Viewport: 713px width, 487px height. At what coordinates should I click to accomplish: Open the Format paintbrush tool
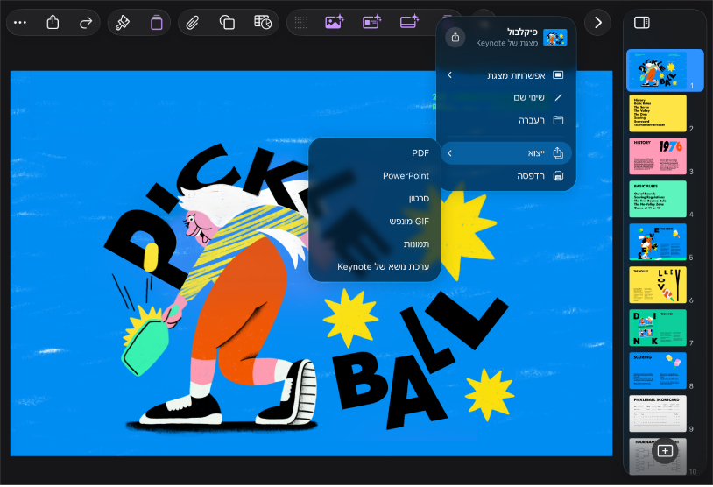point(123,22)
